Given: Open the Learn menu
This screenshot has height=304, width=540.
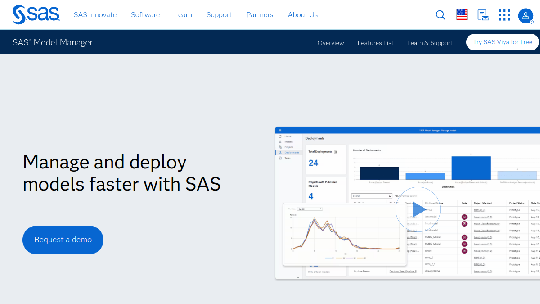Looking at the screenshot, I should click(x=183, y=15).
